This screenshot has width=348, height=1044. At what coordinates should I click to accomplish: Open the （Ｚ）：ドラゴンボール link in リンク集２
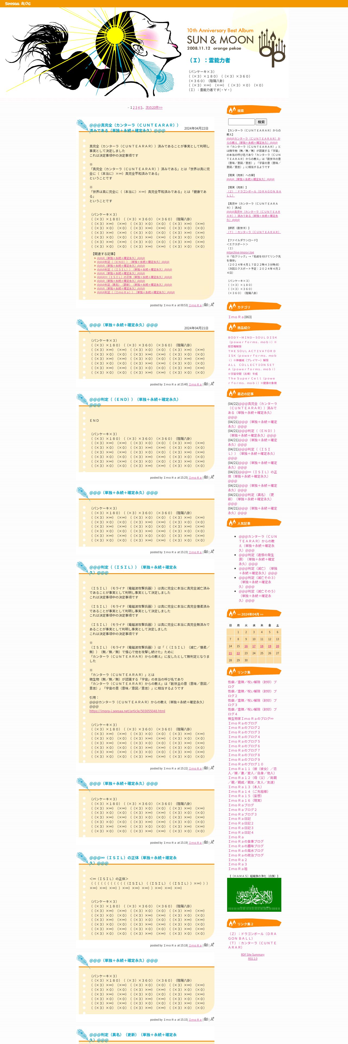pos(252,936)
